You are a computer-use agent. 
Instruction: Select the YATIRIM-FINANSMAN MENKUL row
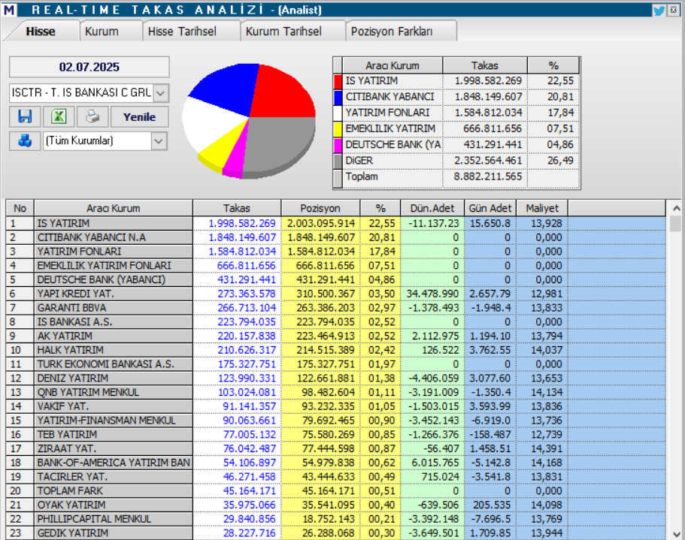tap(335, 421)
